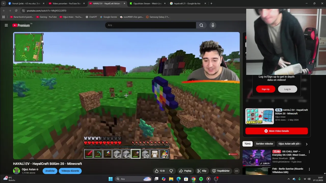Viewport: 326px width, 183px height.
Task: Open the OG CHILL RAP video thumbnail
Action: (257, 158)
